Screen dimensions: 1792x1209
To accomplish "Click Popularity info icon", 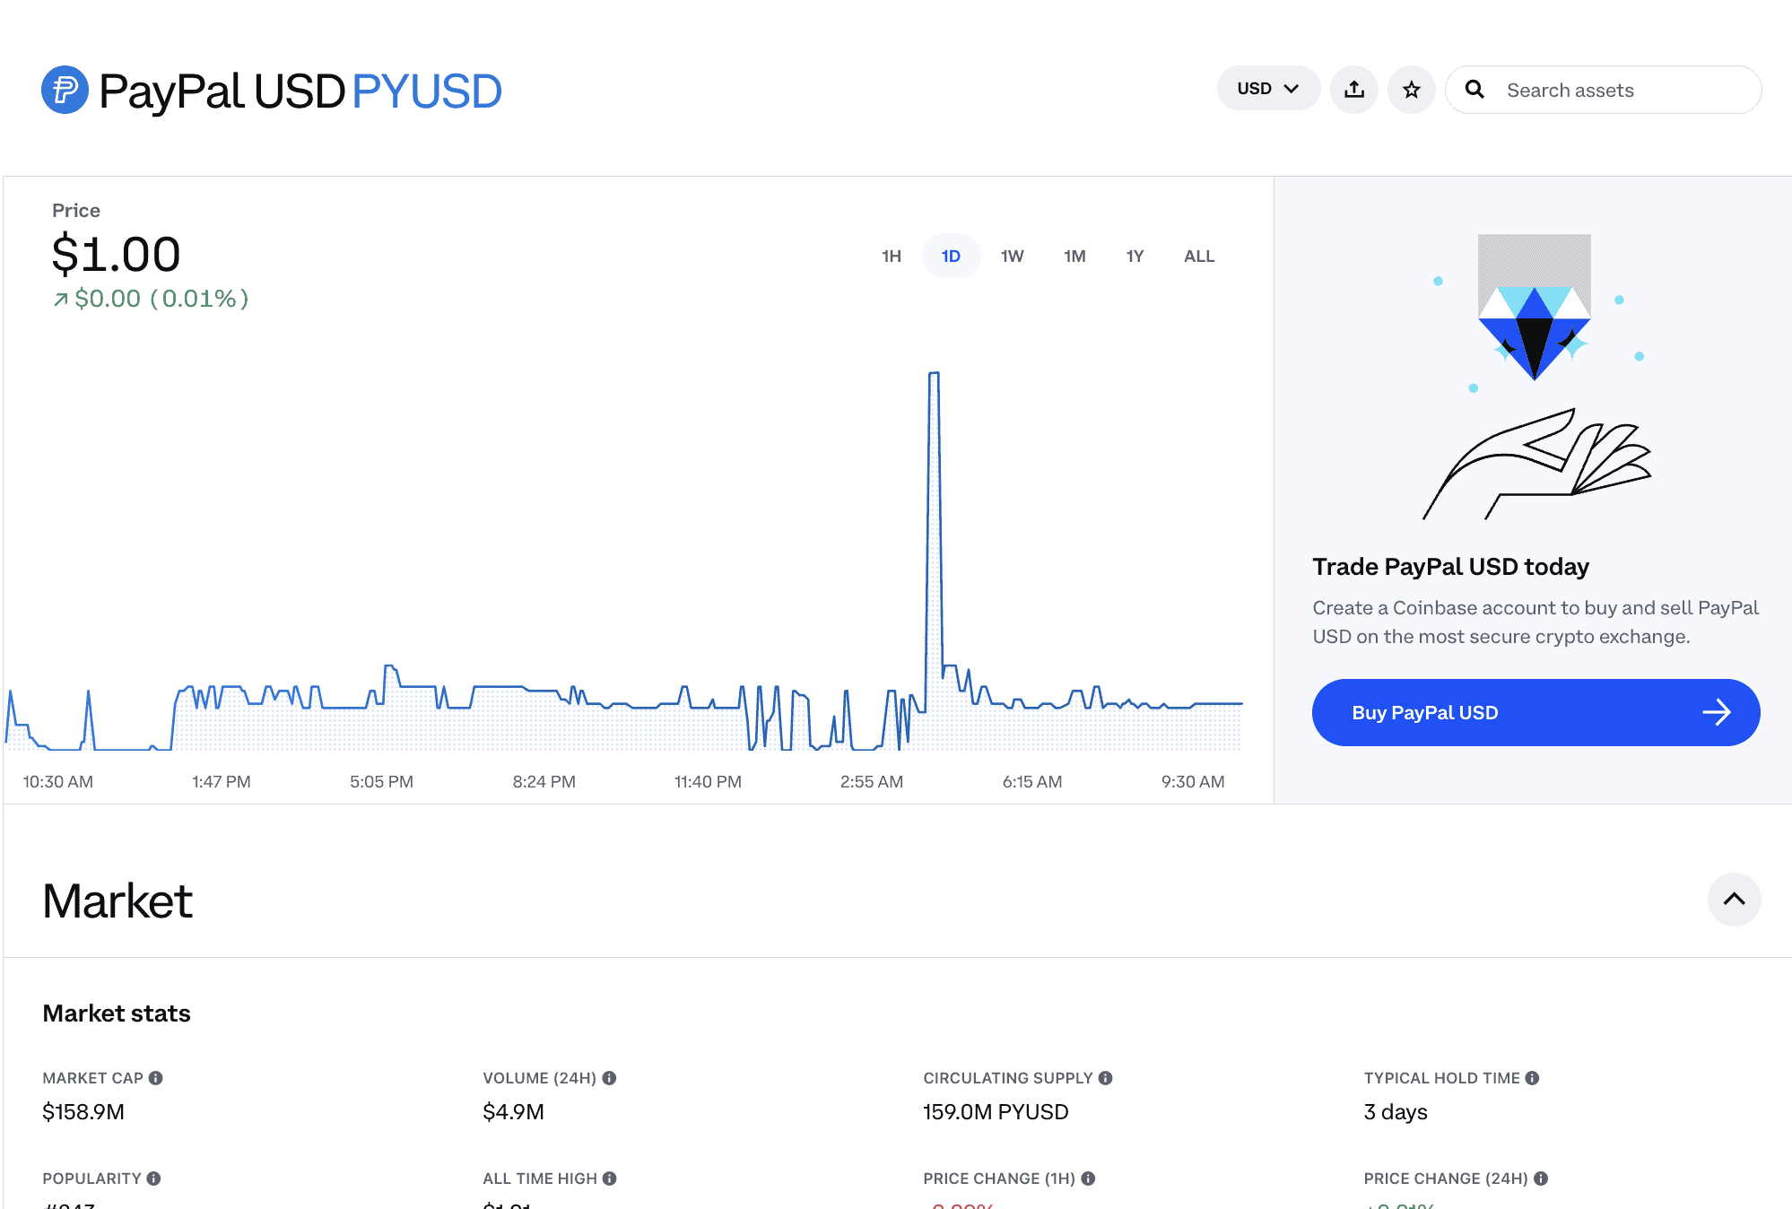I will click(154, 1179).
